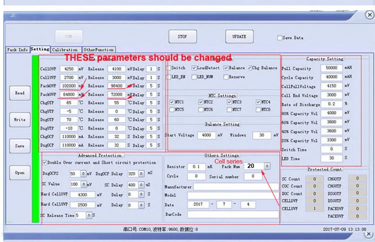375x242 pixels.
Task: Click the ChgOCP value field 110000
Action: click(69, 136)
